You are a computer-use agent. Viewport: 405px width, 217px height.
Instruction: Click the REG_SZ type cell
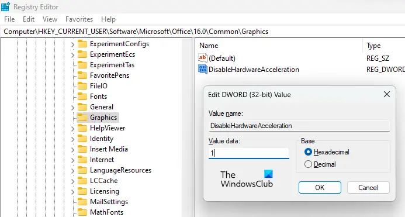click(x=378, y=58)
